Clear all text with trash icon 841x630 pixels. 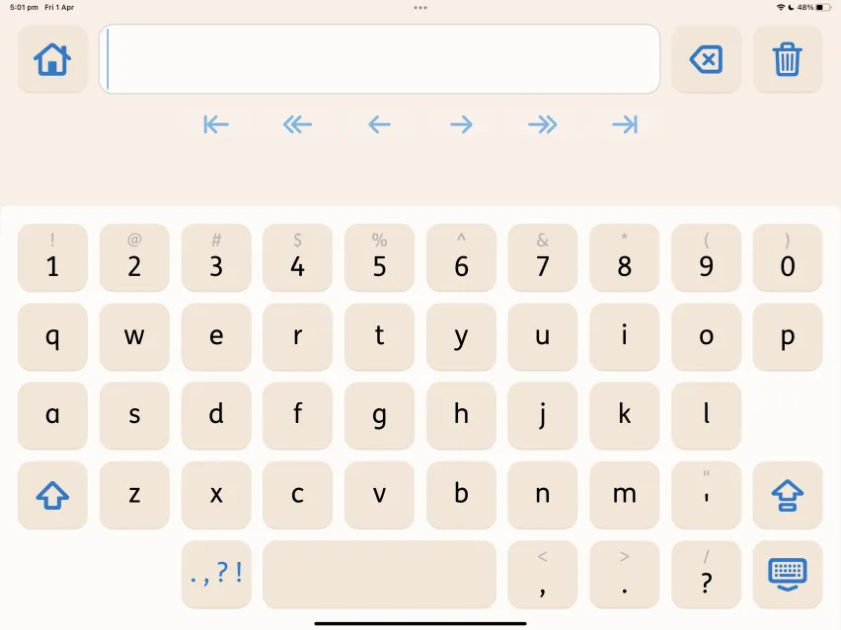(x=788, y=59)
